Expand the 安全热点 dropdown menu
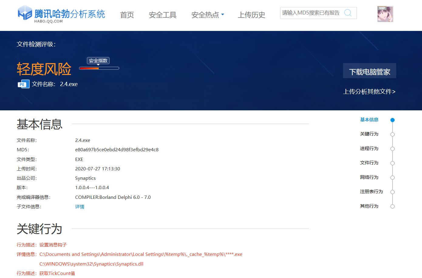 point(208,15)
